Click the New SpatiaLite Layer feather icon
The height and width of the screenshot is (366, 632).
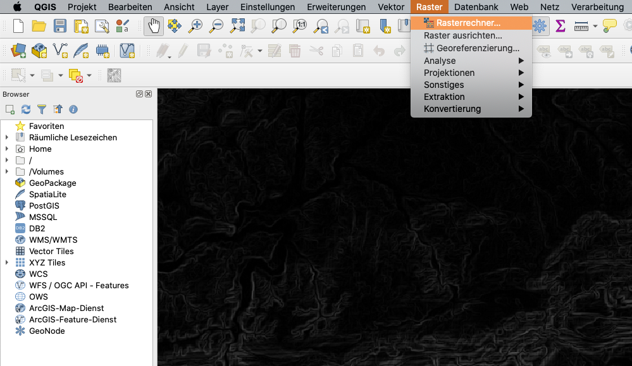(82, 51)
